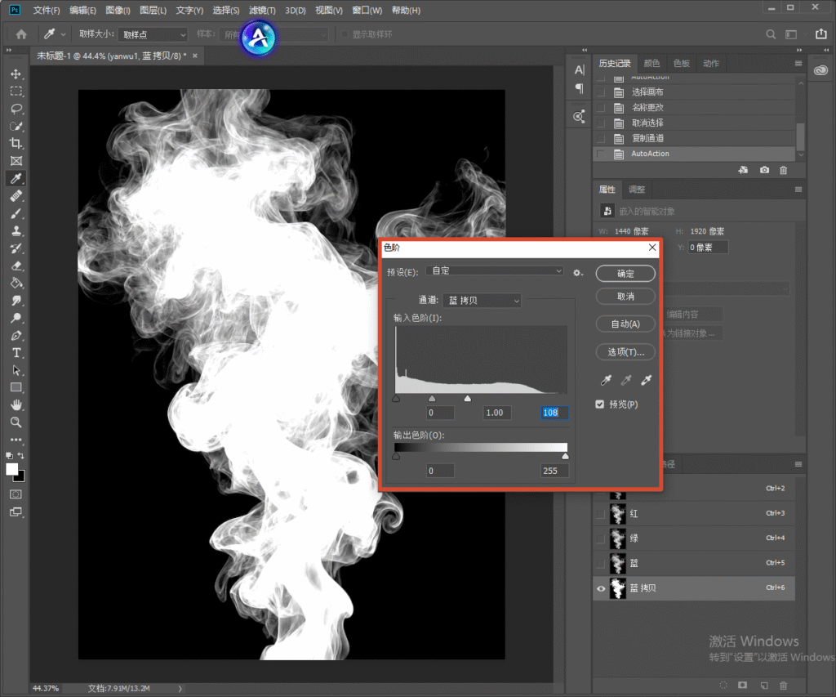This screenshot has width=836, height=697.
Task: Select the Clone Stamp tool
Action: [16, 230]
